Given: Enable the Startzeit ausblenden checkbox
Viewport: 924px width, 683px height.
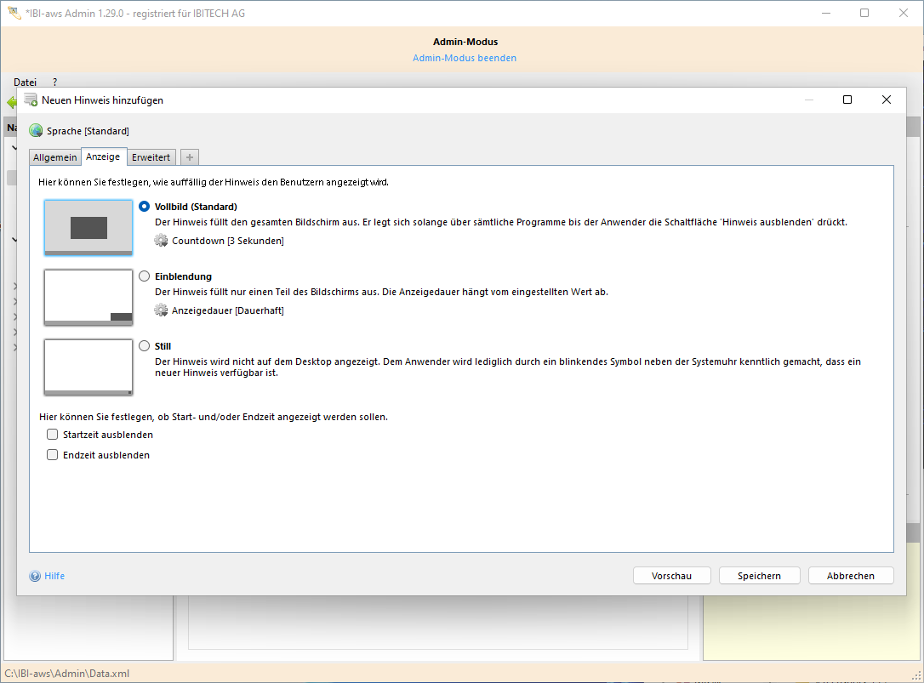Looking at the screenshot, I should tap(52, 435).
